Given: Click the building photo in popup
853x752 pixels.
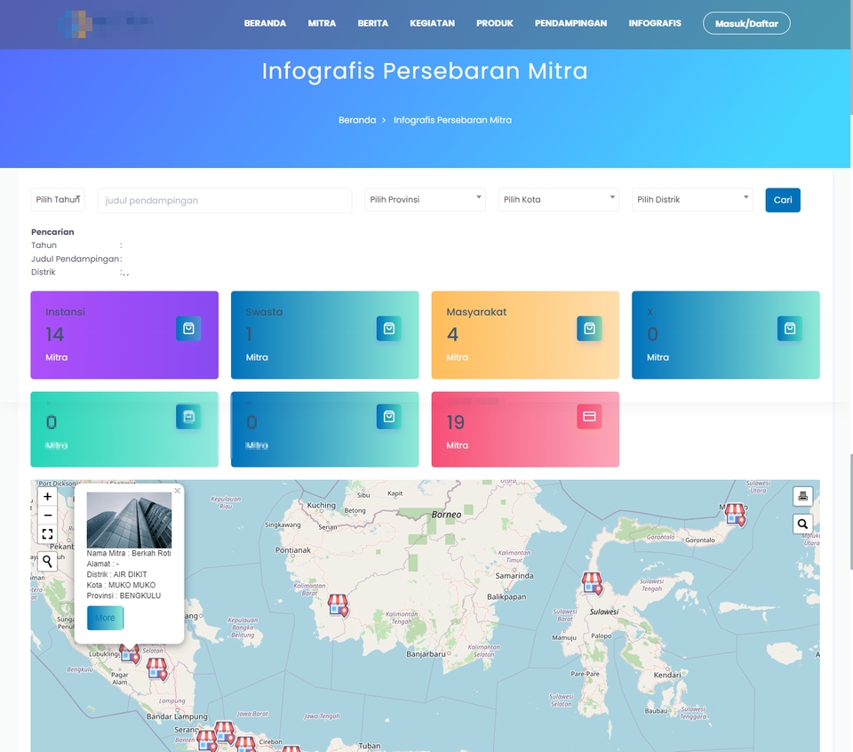Looking at the screenshot, I should (x=129, y=520).
